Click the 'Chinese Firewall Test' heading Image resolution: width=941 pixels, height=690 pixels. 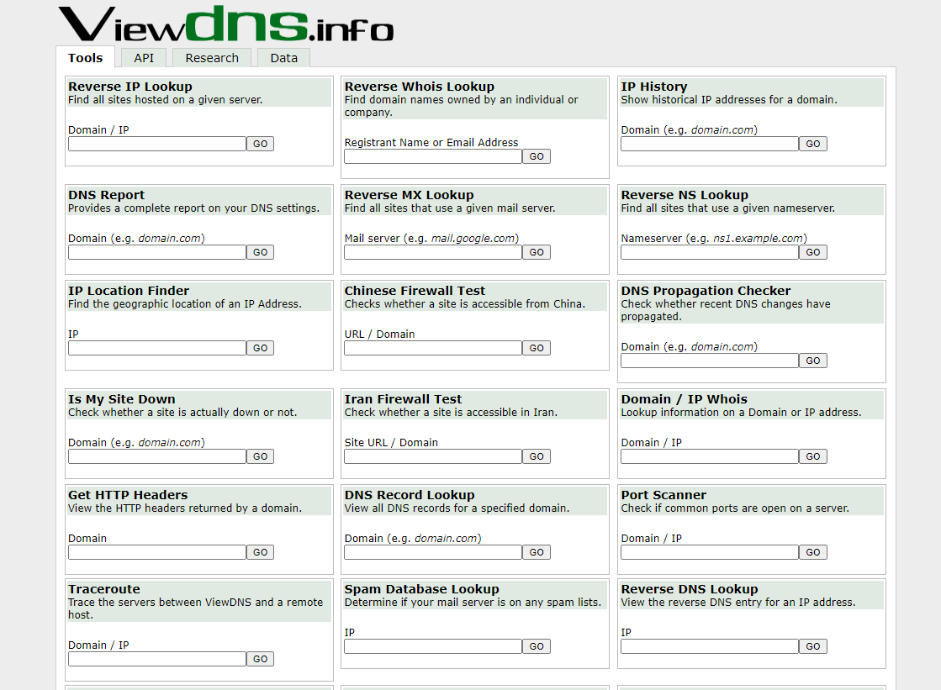coord(415,291)
